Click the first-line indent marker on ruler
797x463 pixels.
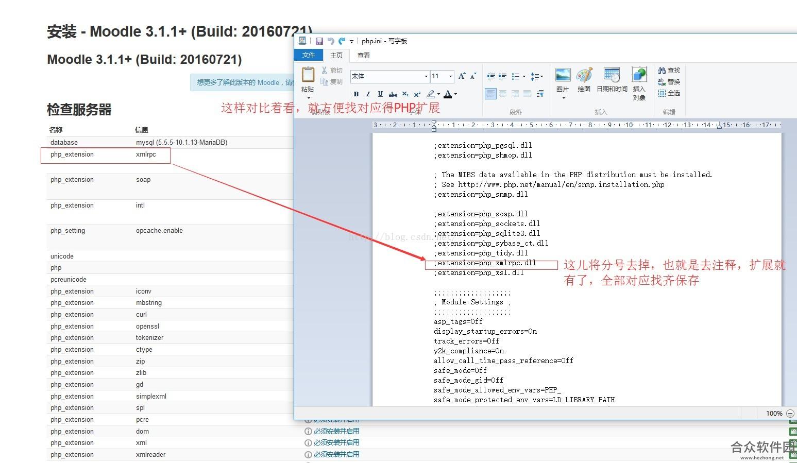click(434, 123)
